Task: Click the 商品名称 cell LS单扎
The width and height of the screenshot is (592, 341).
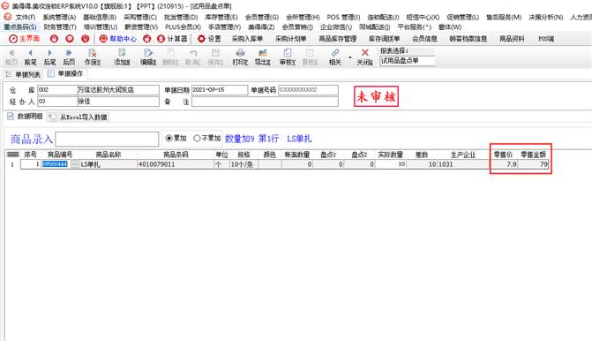Action: click(109, 164)
